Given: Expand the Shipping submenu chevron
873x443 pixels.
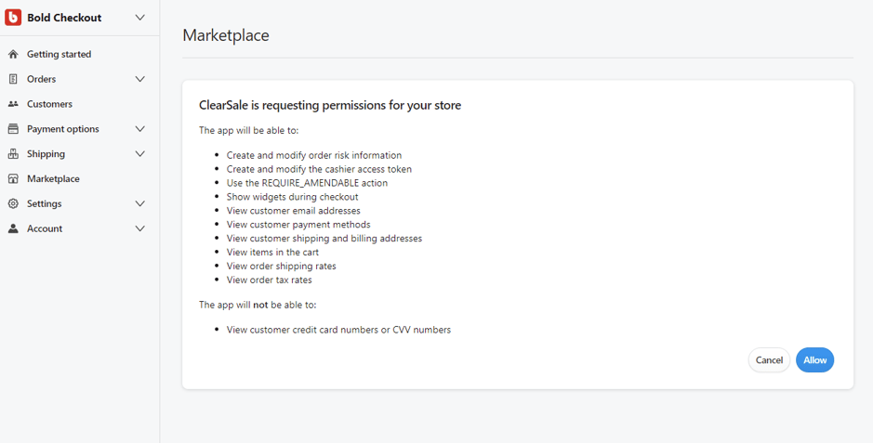Looking at the screenshot, I should (x=140, y=154).
